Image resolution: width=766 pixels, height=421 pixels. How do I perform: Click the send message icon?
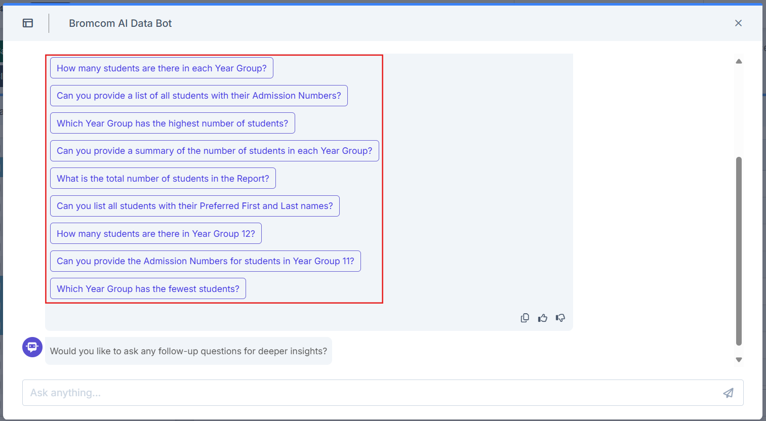point(728,393)
